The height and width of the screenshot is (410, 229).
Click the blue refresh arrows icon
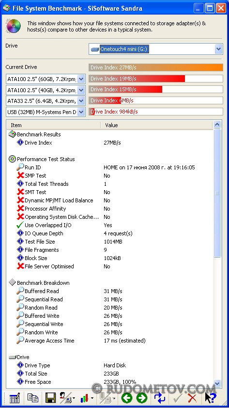pos(159,398)
